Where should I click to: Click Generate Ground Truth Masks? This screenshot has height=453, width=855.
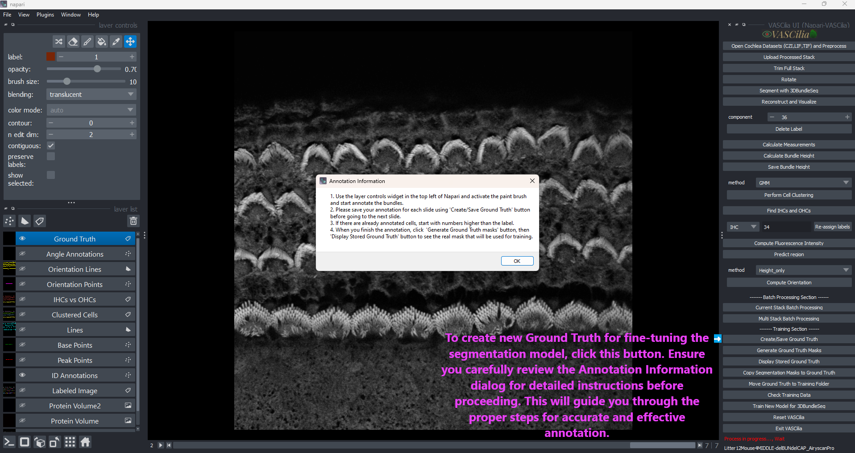click(789, 350)
